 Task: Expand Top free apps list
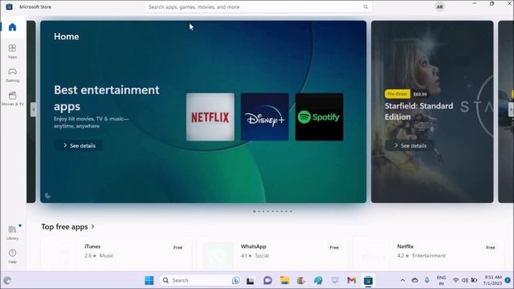(67, 226)
